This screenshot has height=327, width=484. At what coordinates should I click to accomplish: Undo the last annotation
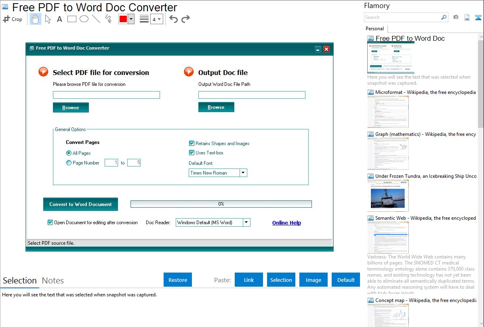173,19
